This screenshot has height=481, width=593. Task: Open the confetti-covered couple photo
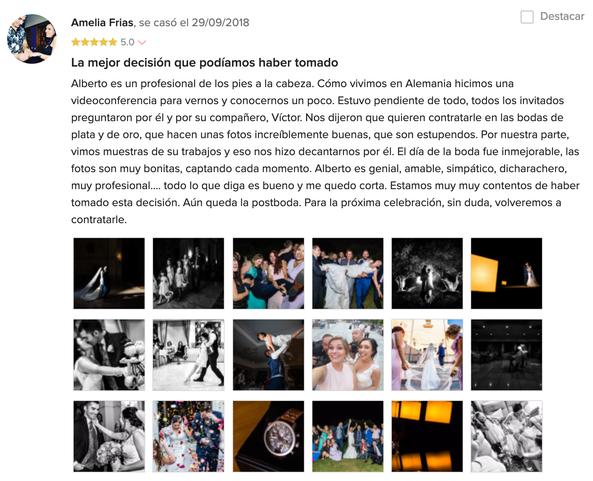(188, 436)
